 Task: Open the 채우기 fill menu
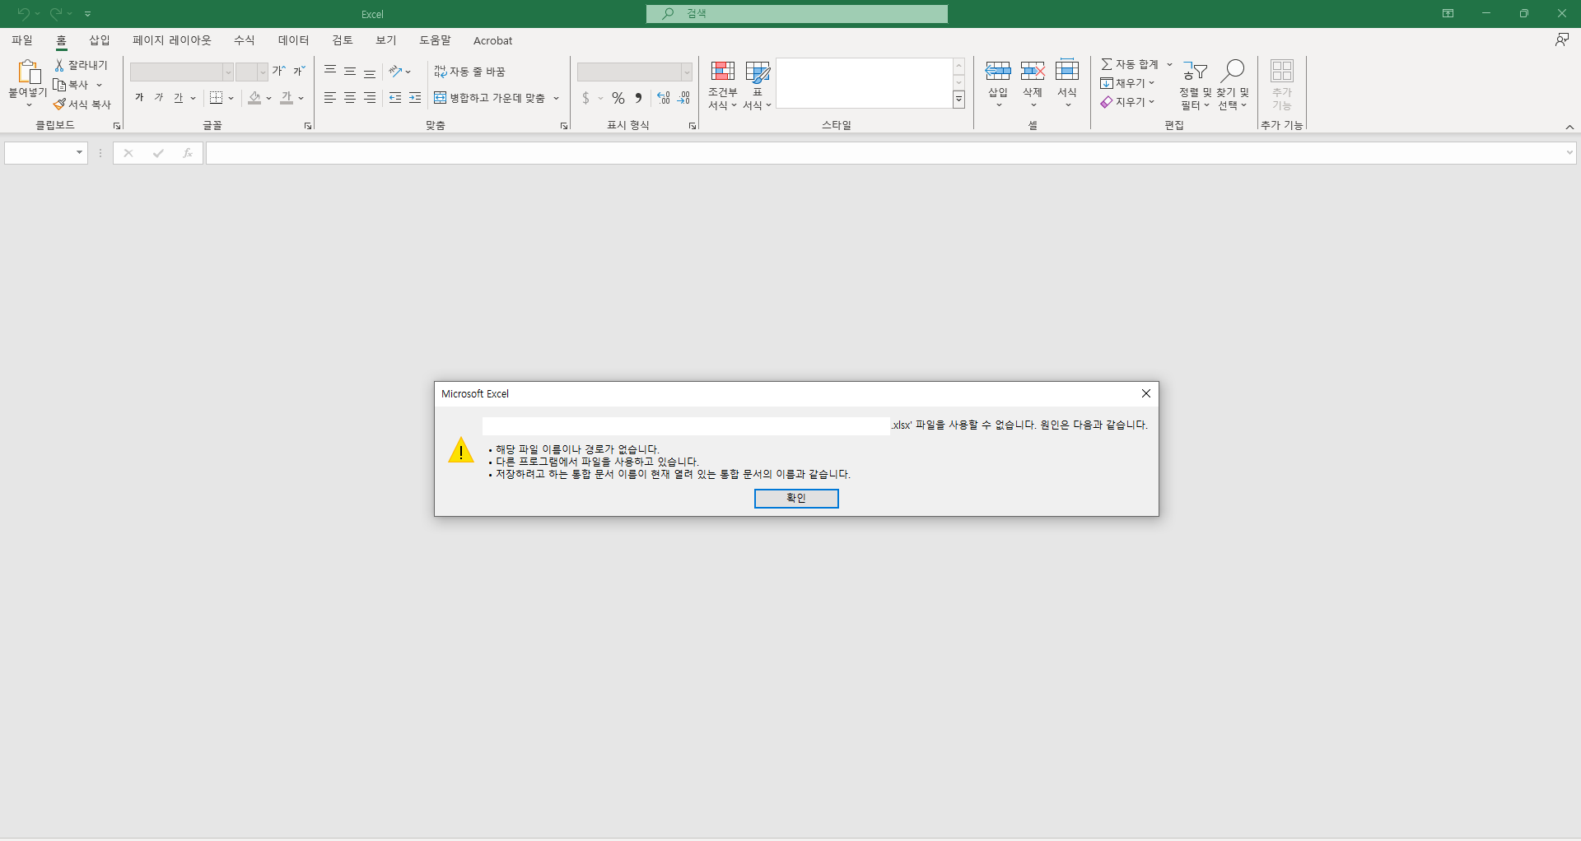[x=1127, y=83]
